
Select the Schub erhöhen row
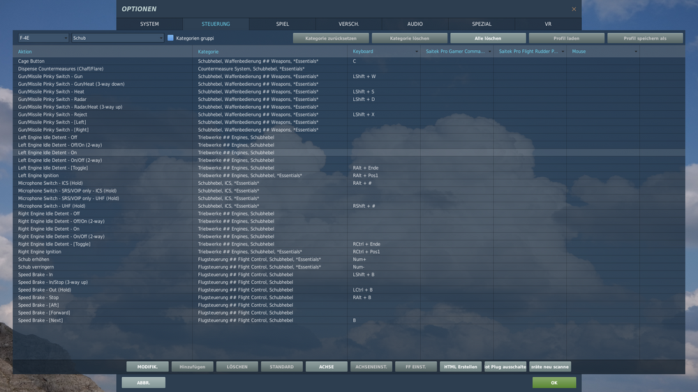pos(348,259)
